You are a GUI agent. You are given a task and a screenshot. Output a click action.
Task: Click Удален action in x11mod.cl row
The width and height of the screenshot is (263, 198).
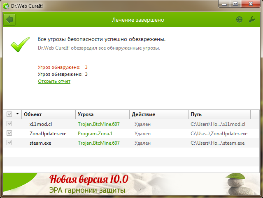142,124
